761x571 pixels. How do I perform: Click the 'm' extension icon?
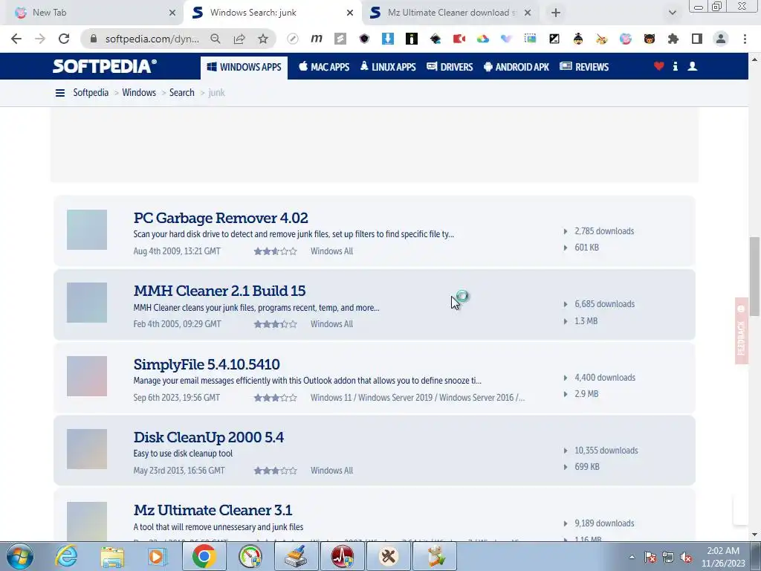pos(317,39)
